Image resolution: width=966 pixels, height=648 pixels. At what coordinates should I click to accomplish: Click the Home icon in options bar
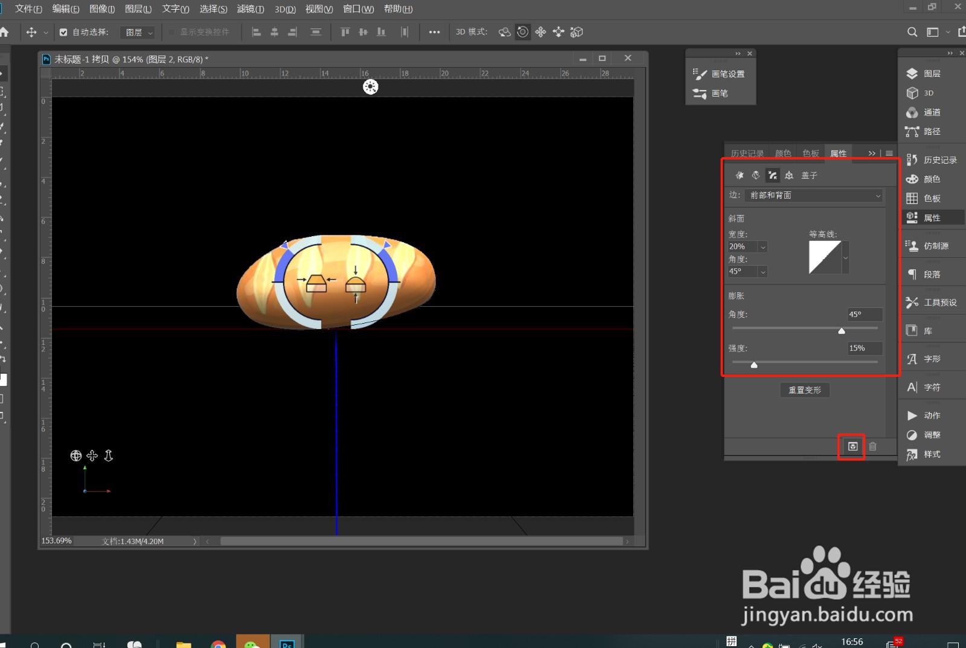pyautogui.click(x=4, y=32)
